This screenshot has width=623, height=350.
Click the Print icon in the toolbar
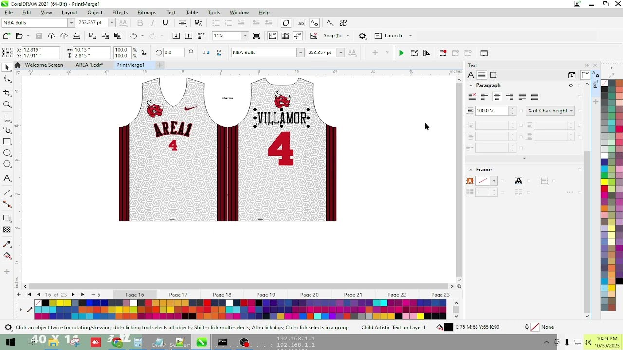(x=76, y=35)
